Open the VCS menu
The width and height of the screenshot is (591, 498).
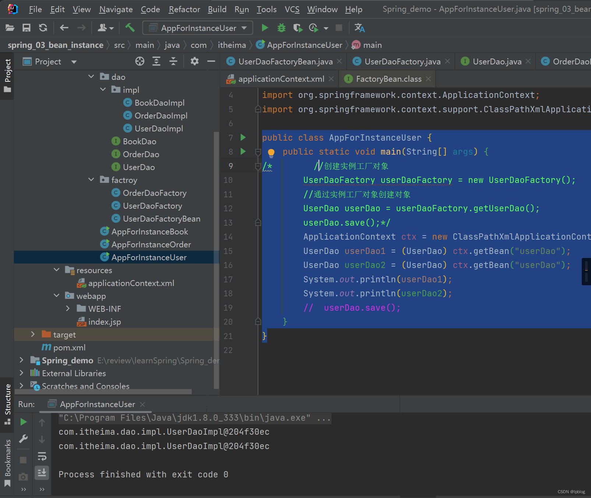(x=292, y=9)
